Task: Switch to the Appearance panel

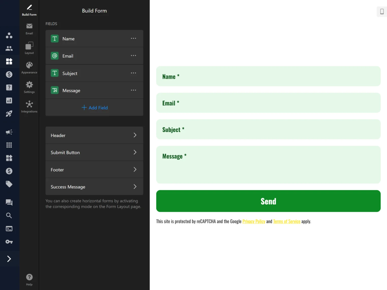Action: [29, 67]
